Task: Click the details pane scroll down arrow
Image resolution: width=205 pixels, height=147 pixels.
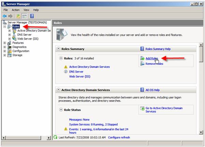Action: [x=201, y=132]
